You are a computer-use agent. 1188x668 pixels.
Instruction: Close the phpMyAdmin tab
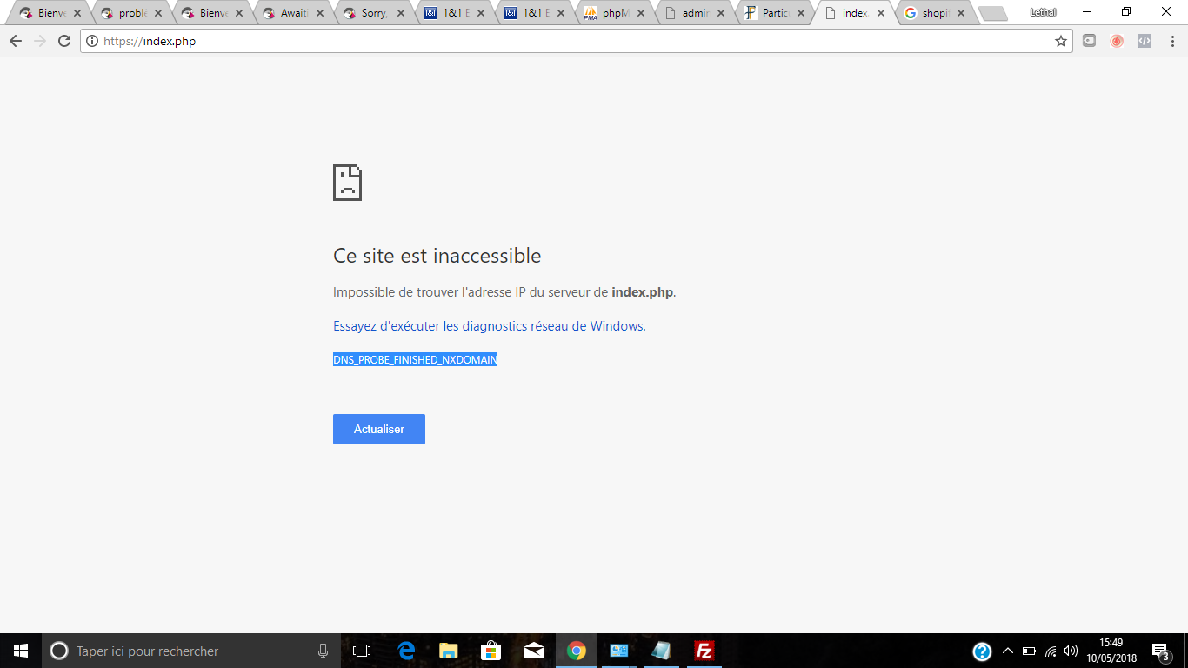[641, 13]
